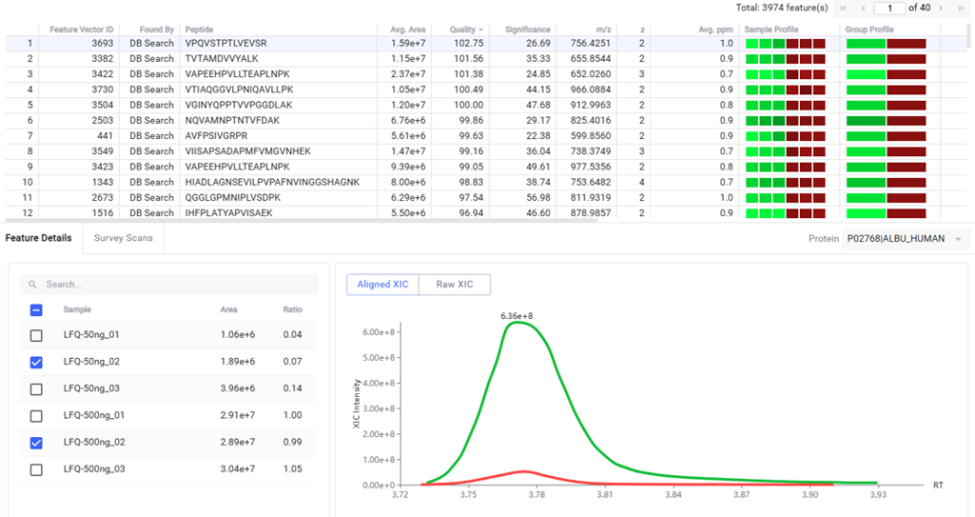The image size is (975, 517).
Task: Click the Quality column sort arrow
Action: click(x=481, y=30)
